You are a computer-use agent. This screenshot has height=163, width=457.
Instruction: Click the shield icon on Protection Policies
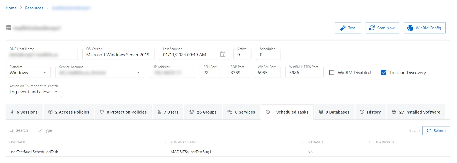coord(102,112)
